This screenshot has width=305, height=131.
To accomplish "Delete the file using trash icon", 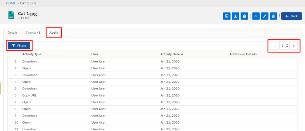I will click(273, 16).
